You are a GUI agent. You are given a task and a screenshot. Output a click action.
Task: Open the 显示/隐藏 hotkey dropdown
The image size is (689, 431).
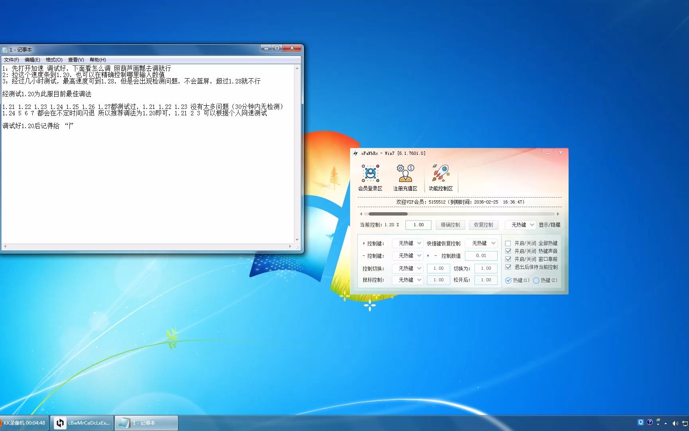(520, 225)
